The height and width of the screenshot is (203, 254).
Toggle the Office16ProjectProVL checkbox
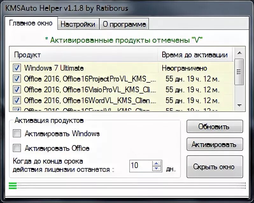point(17,79)
